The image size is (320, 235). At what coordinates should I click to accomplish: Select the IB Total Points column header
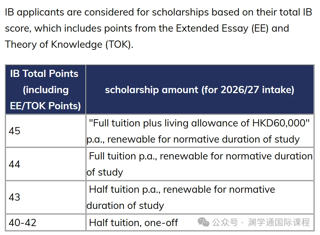point(45,89)
